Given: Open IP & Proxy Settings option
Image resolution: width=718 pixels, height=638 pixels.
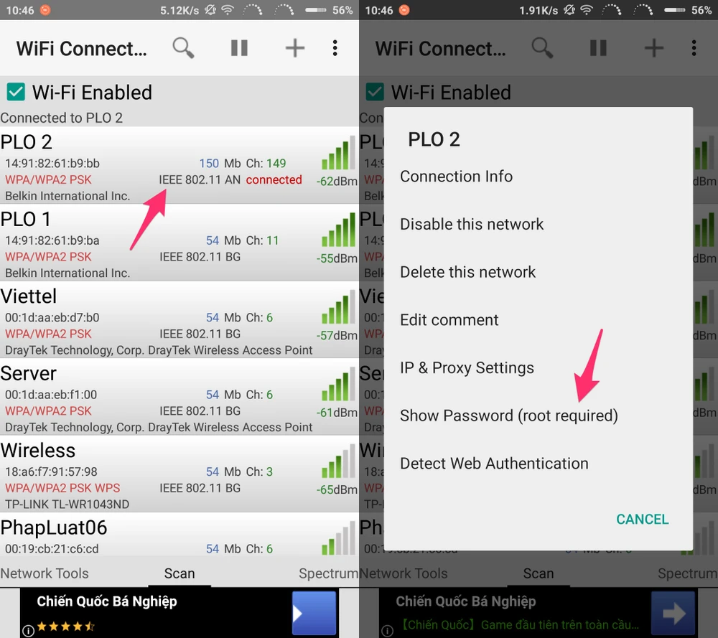Looking at the screenshot, I should coord(467,368).
